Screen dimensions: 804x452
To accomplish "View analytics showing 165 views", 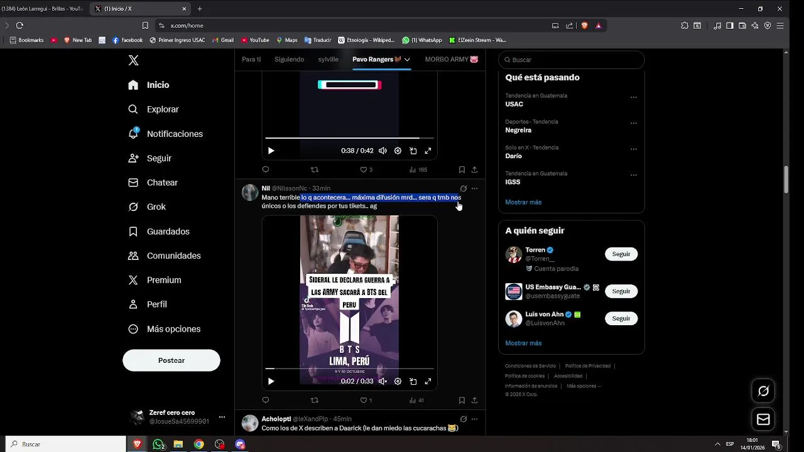I will pyautogui.click(x=418, y=169).
